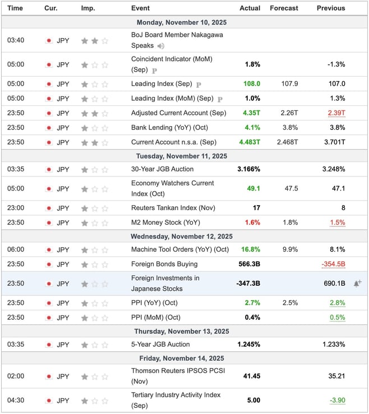This screenshot has width=369, height=414.
Task: Sort by the Time column header
Action: click(15, 8)
